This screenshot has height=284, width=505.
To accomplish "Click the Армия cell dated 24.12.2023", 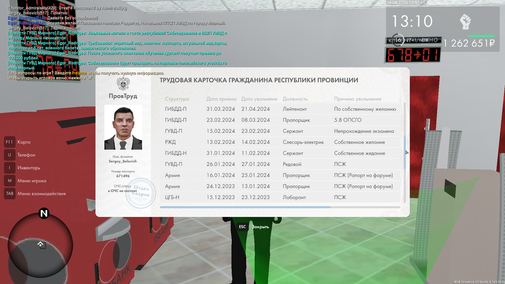I will [172, 186].
